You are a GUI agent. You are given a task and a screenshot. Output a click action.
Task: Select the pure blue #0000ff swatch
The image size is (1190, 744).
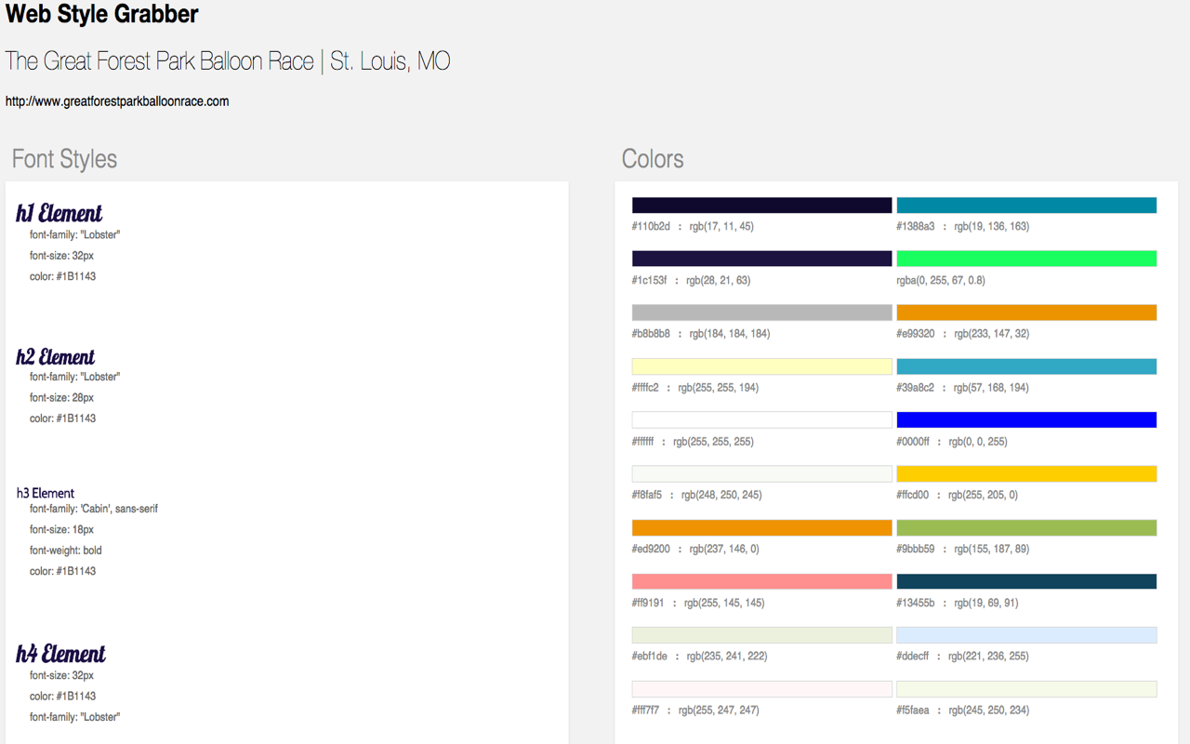pos(1026,420)
